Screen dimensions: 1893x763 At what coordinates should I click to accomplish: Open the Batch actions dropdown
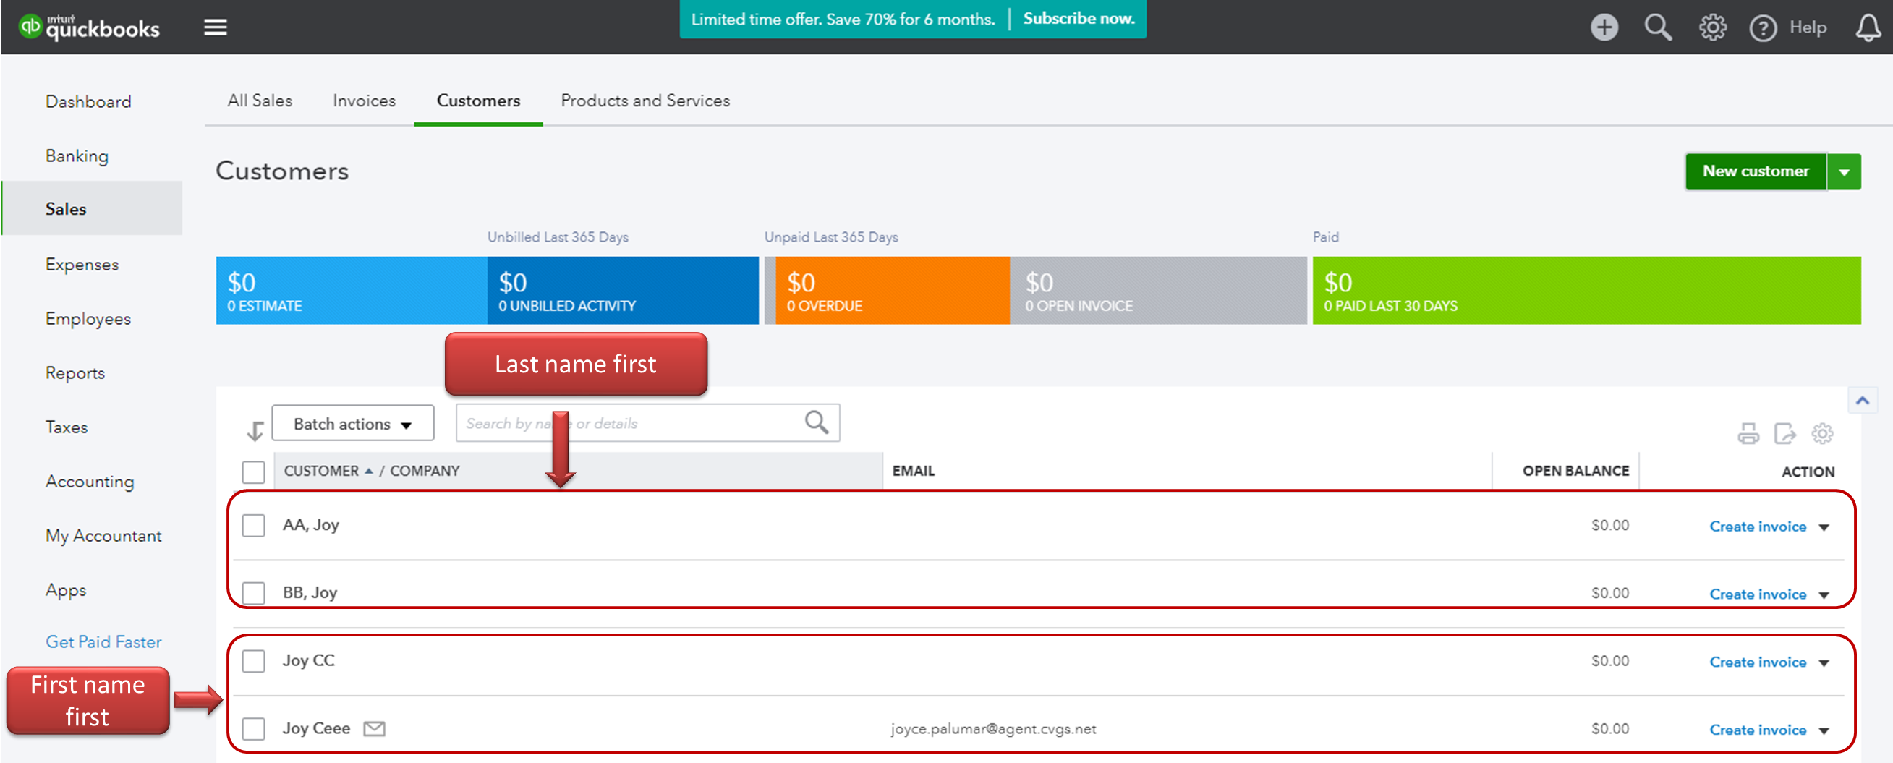[x=353, y=423]
